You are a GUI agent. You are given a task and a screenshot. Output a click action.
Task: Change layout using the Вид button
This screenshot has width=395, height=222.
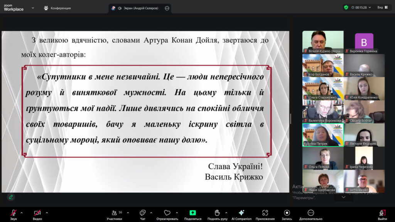coord(382,7)
